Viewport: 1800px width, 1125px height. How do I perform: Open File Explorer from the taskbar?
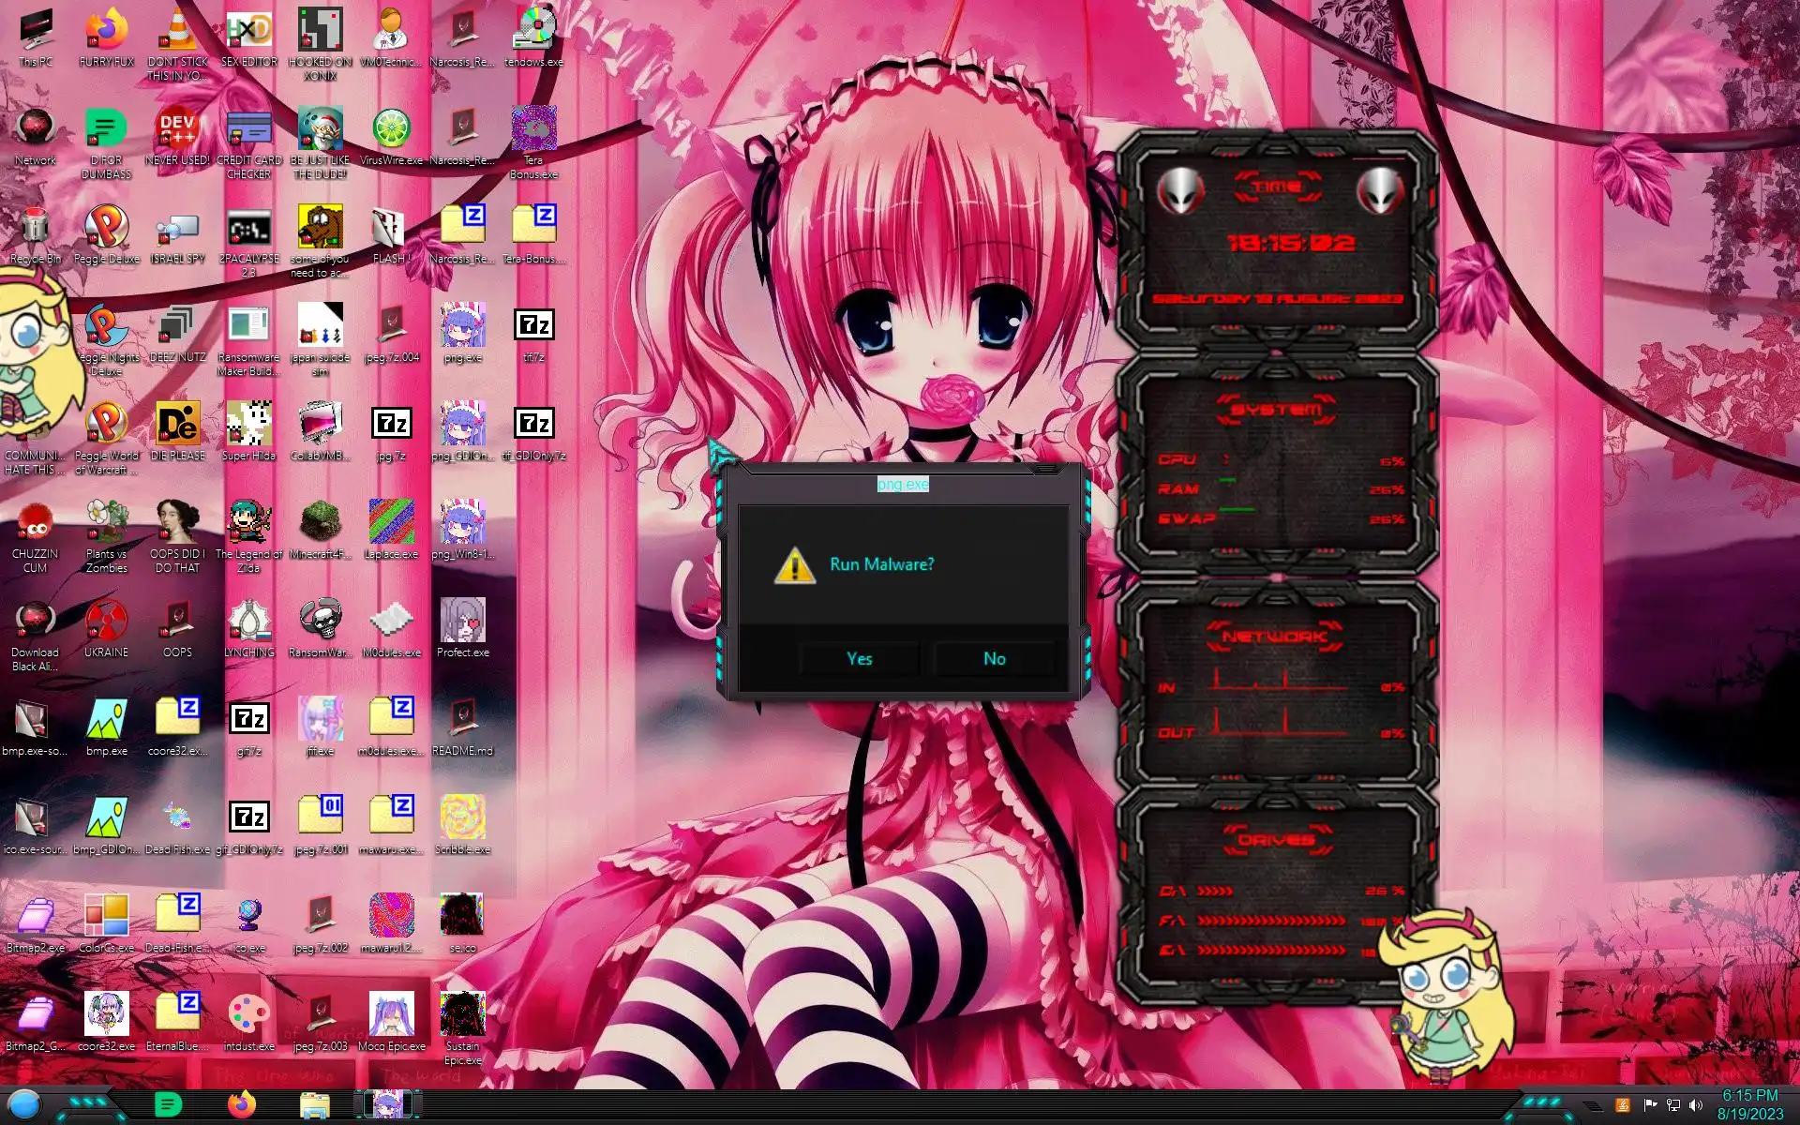314,1104
